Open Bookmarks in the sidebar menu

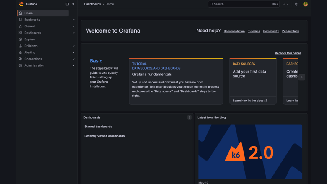pos(32,20)
